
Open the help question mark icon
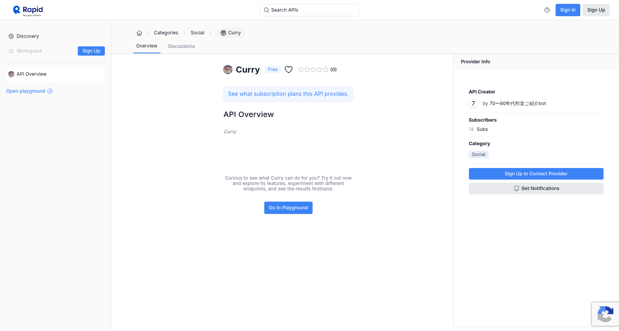[x=547, y=10]
